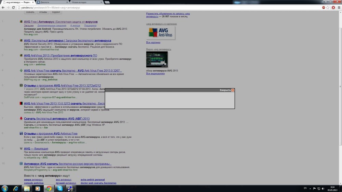Image resolution: width=342 pixels, height=192 pixels.
Task: Click the red Opera-like extension icon
Action: point(333,8)
